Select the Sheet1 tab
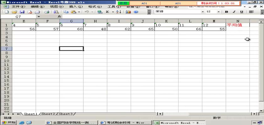The height and width of the screenshot is (125, 264). (x=30, y=114)
